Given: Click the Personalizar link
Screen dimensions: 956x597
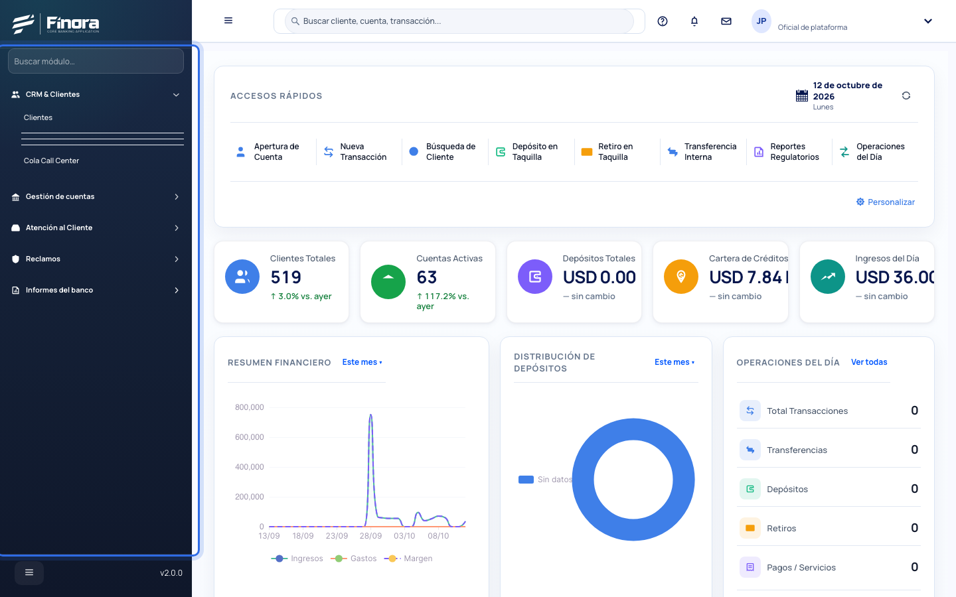Looking at the screenshot, I should click(x=886, y=202).
